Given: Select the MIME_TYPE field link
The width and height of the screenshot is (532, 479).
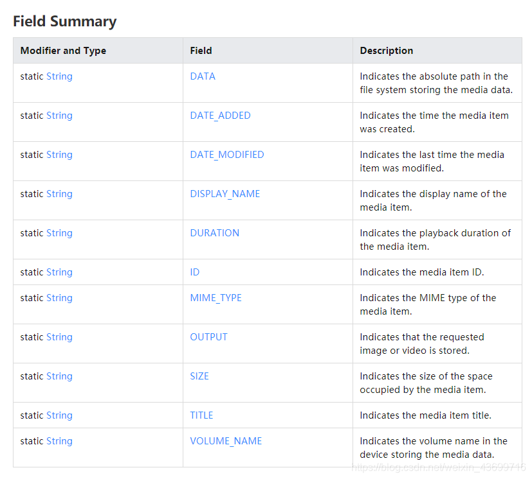Looking at the screenshot, I should coord(216,298).
